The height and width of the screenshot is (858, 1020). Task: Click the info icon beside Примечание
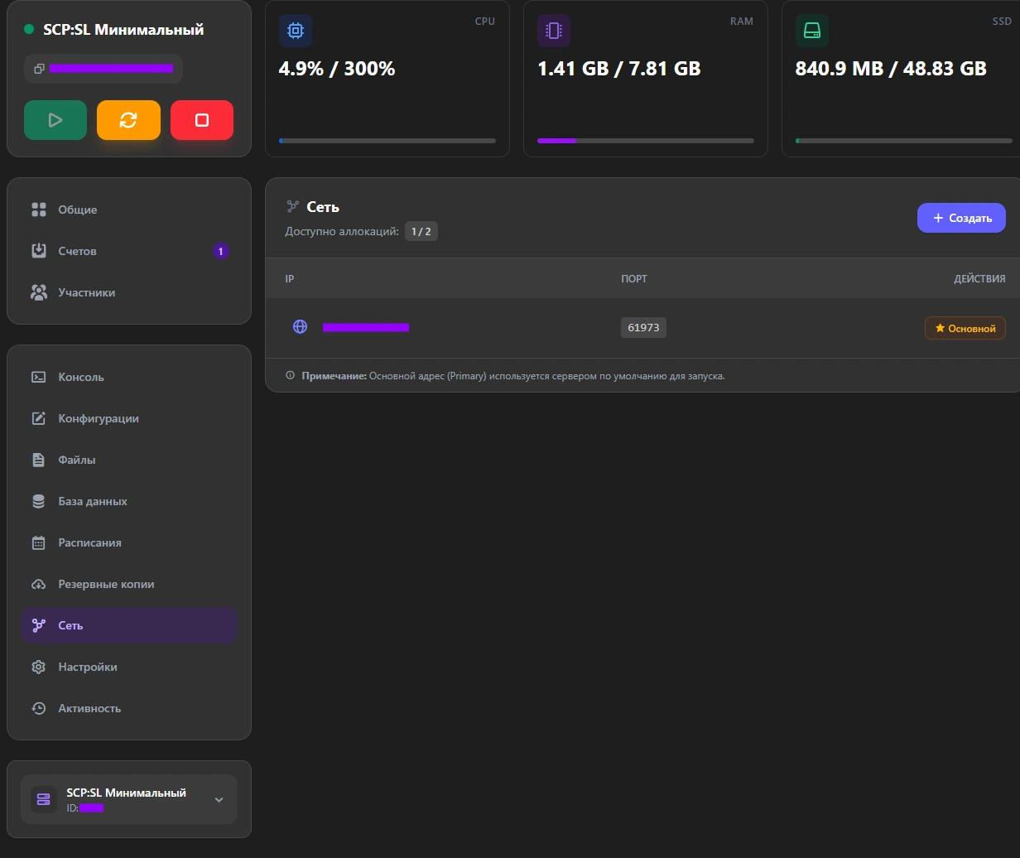[x=290, y=375]
